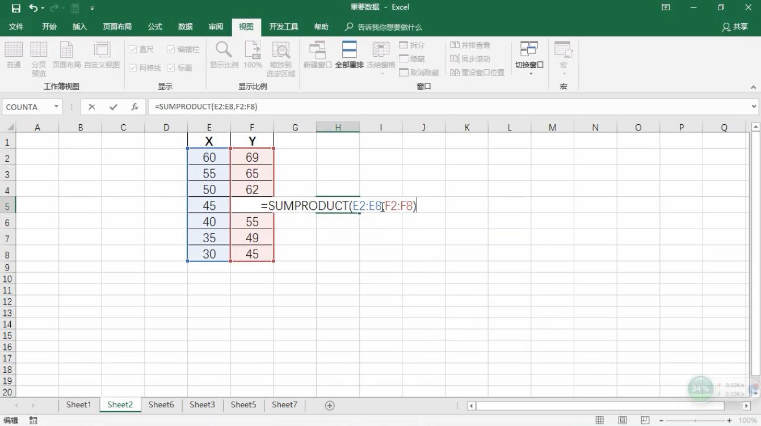The width and height of the screenshot is (761, 426).
Task: Set zoom to 100% icon
Action: (x=253, y=56)
